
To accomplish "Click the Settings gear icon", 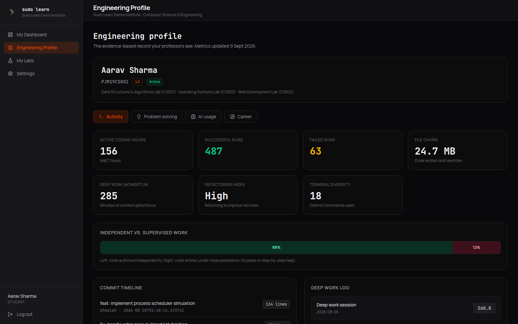I will pos(10,74).
